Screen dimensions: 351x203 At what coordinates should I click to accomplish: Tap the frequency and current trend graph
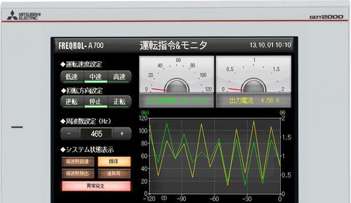click(215, 156)
